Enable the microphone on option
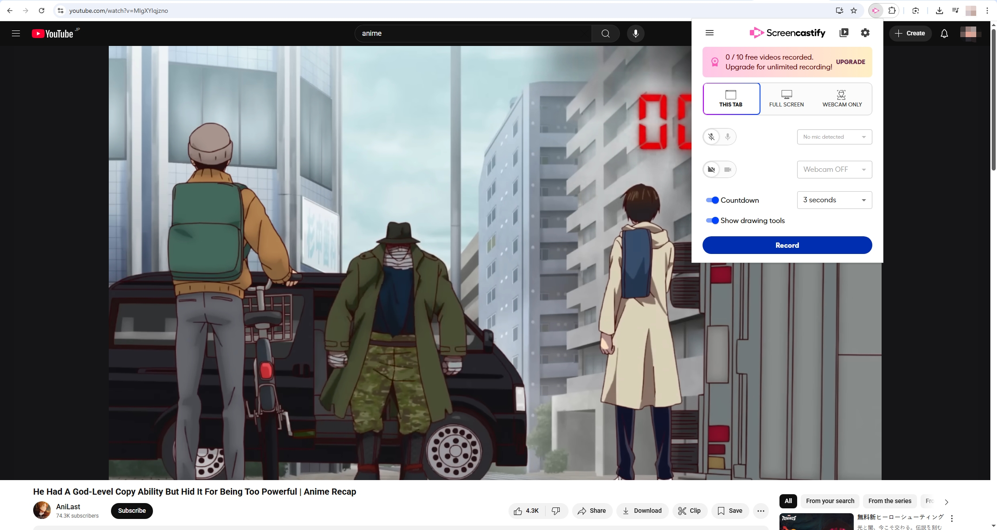The width and height of the screenshot is (997, 530). [x=728, y=137]
